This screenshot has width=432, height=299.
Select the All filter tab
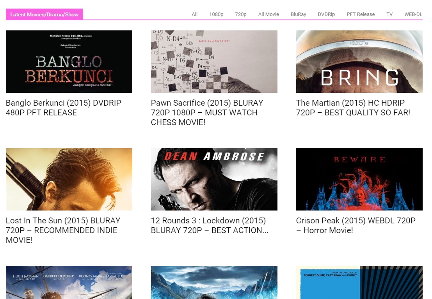tap(194, 14)
